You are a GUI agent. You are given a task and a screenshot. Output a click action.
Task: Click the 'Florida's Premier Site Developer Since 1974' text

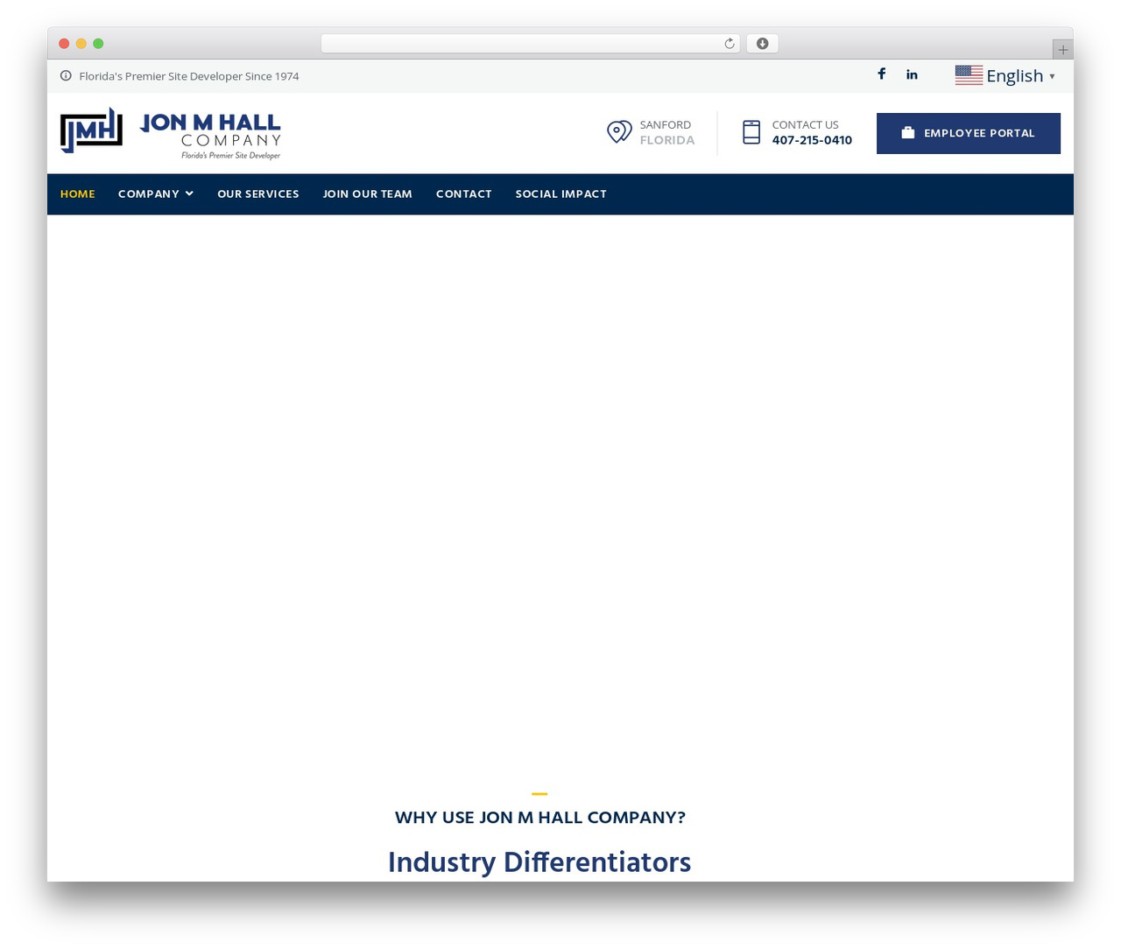pos(189,76)
